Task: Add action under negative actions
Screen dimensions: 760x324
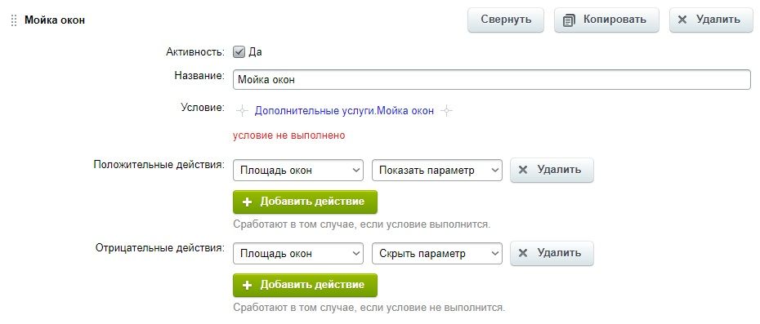Action: click(305, 286)
